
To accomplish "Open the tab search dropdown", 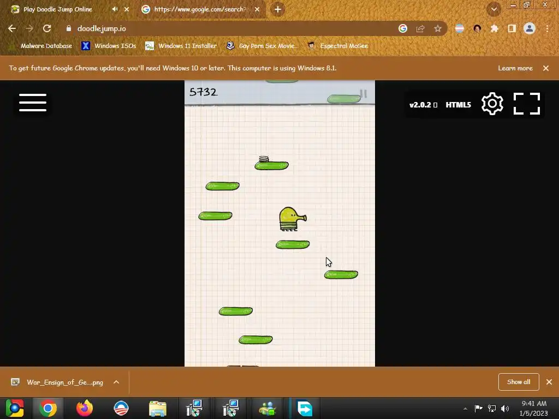I will coord(493,9).
